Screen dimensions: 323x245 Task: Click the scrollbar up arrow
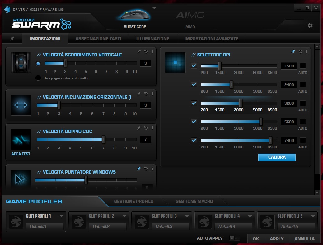coord(317,47)
